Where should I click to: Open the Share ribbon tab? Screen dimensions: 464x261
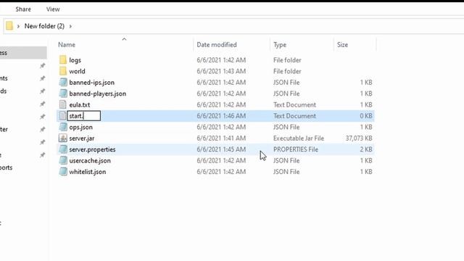[23, 9]
